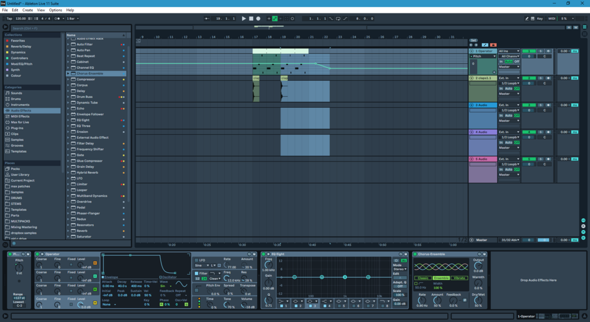This screenshot has width=590, height=322.
Task: Open MIDI Effects category
Action: pyautogui.click(x=20, y=117)
